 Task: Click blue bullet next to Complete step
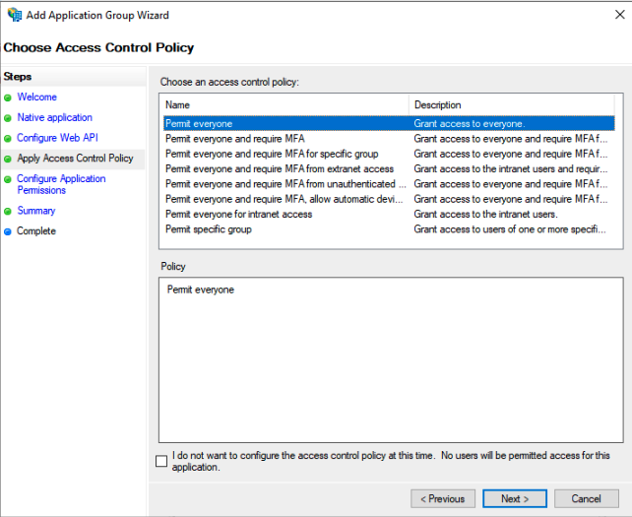pyautogui.click(x=8, y=231)
